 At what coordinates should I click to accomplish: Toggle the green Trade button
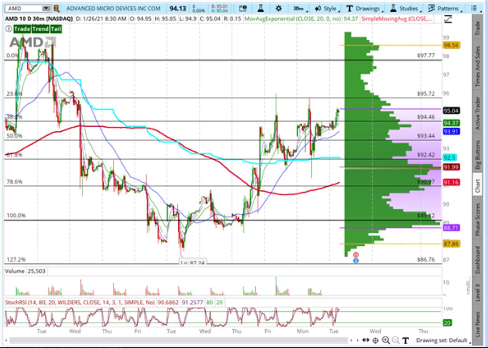[22, 29]
